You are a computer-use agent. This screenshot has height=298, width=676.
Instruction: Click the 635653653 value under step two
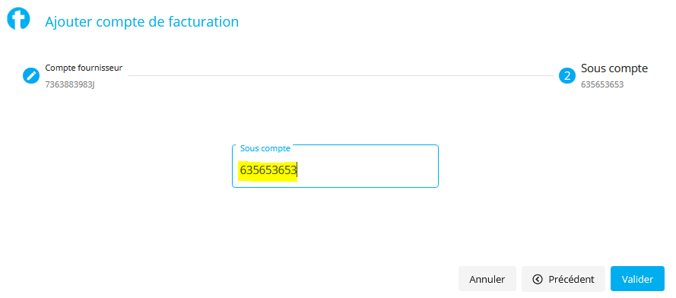(602, 84)
